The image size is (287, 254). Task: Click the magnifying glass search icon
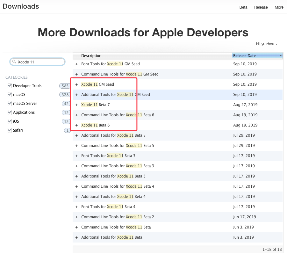[14, 62]
